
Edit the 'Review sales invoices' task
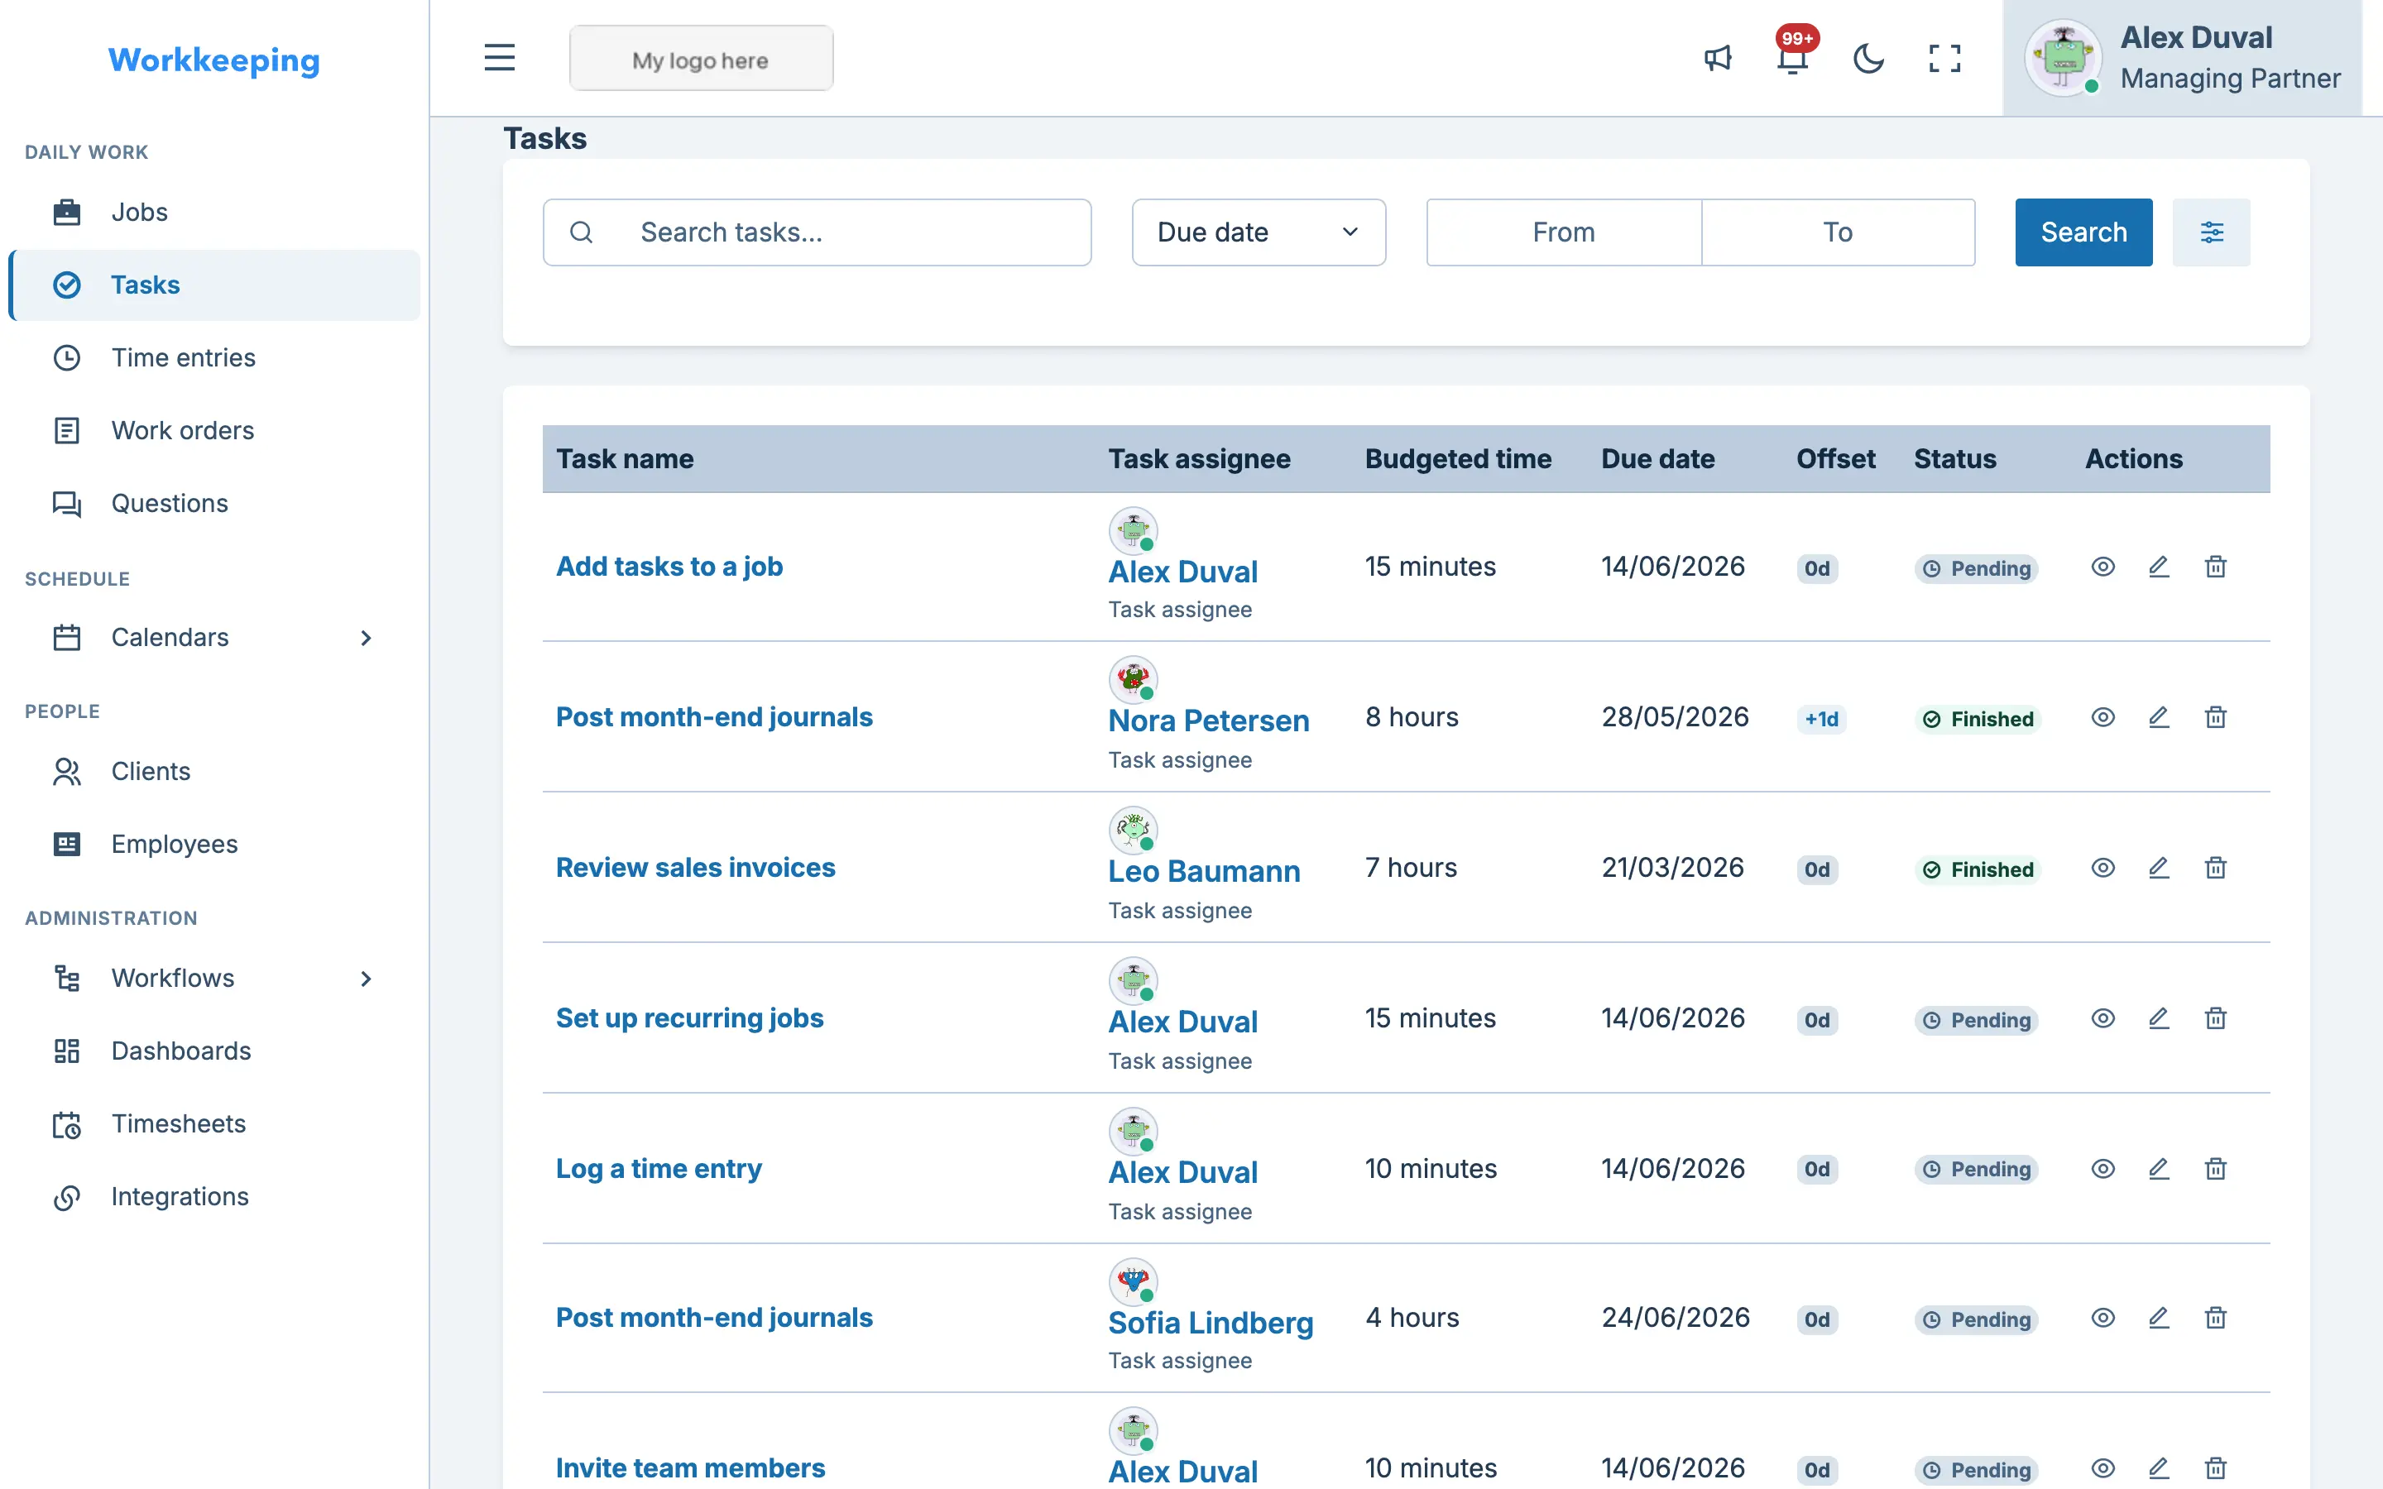2159,868
